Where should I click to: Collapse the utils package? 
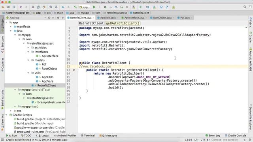(x=28, y=73)
